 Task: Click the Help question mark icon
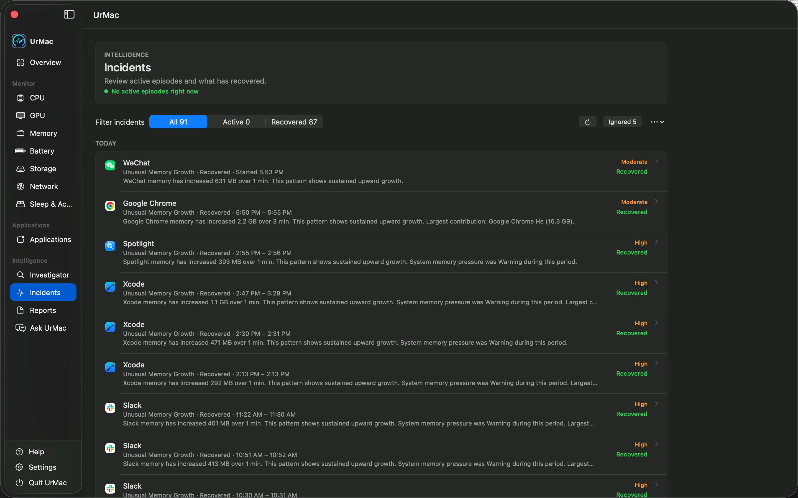(19, 452)
